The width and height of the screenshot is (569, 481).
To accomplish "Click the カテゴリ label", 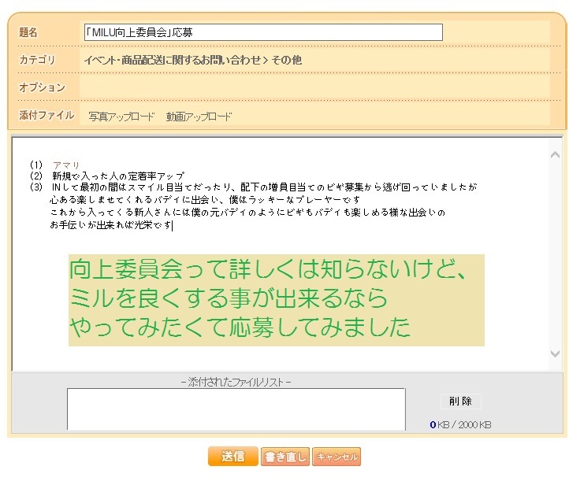I will point(37,60).
